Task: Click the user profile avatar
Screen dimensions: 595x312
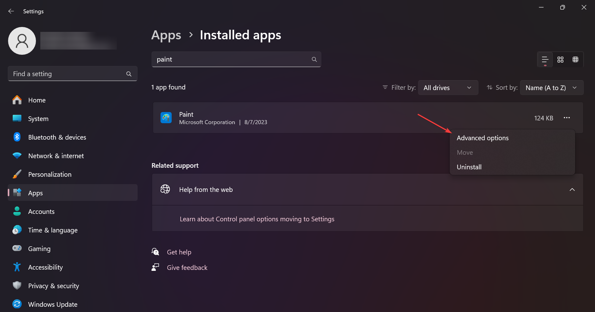Action: (x=22, y=41)
